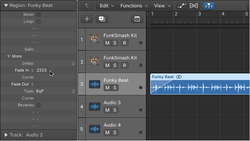Record-enable FunkSmash Kit track 2

tap(124, 65)
